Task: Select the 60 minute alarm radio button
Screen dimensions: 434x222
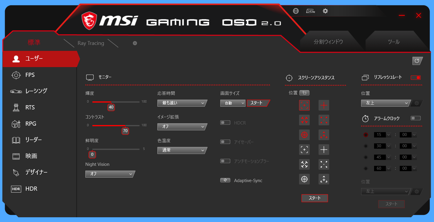Action: click(x=366, y=168)
